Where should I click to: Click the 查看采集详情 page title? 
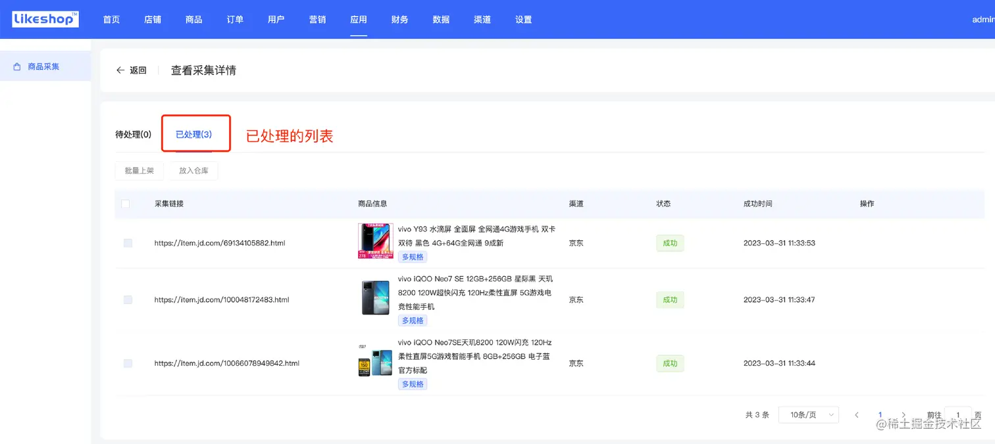[x=203, y=70]
